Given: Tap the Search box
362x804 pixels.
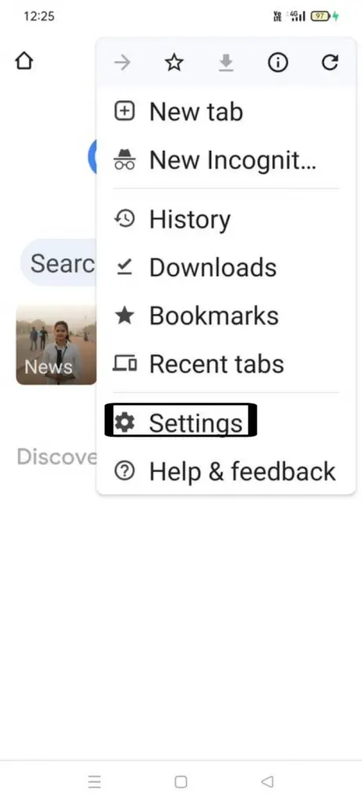Looking at the screenshot, I should 58,263.
